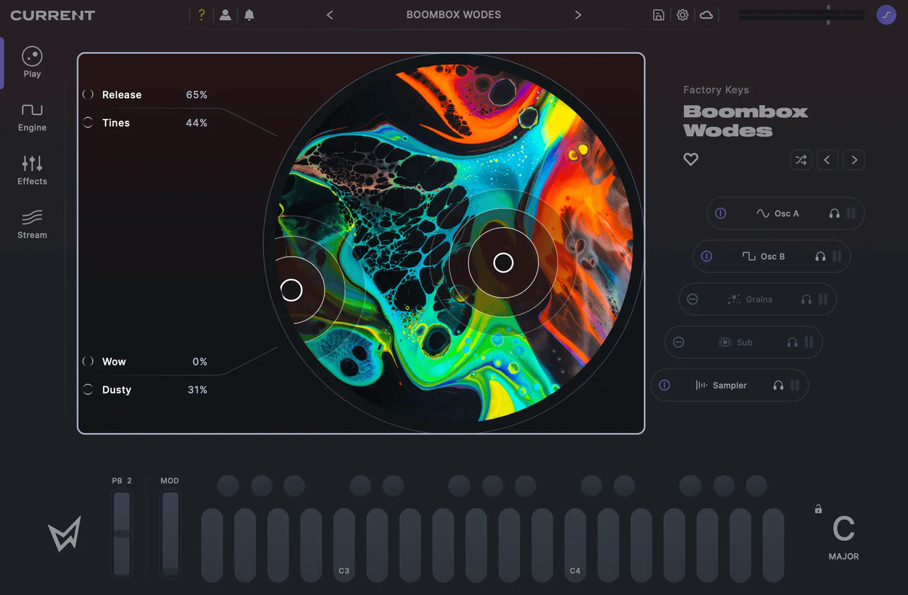Click the cloud icon in top bar
The width and height of the screenshot is (908, 595).
(706, 15)
